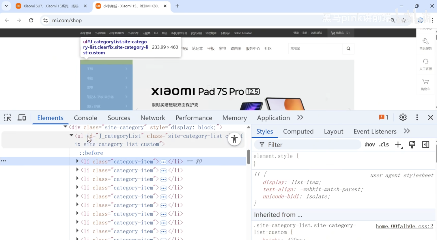Click the ::before pseudo-element row
Screen dimensions: 437x240
[x=91, y=153]
